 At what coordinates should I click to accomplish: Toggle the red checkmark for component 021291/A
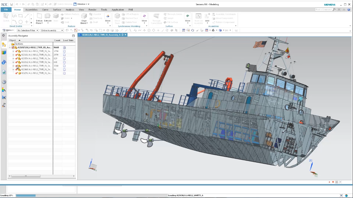17,73
